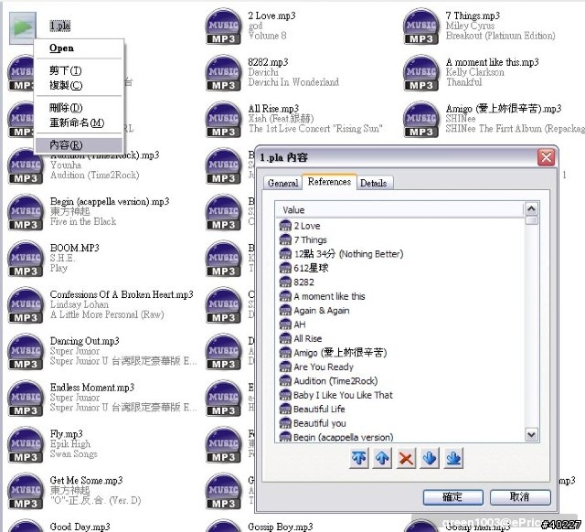Select '7 Things' in the references list
Image resolution: width=585 pixels, height=532 pixels.
coord(311,239)
